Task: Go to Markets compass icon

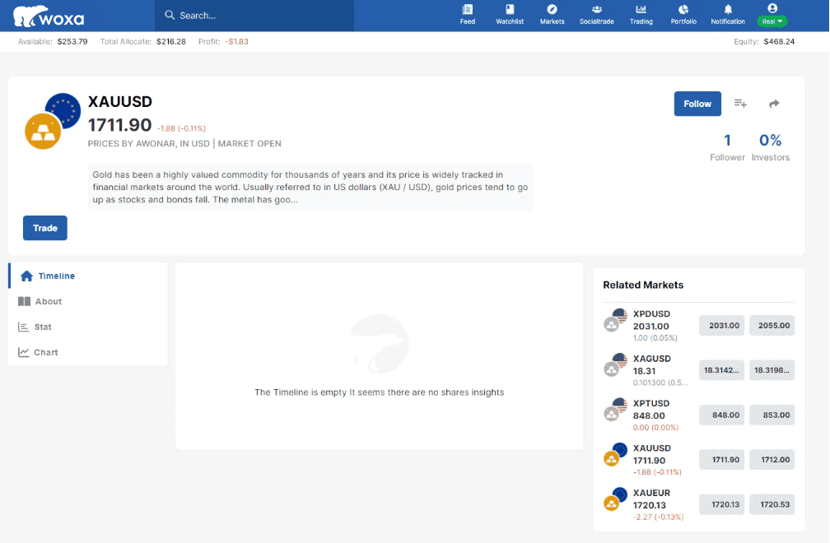Action: point(553,10)
